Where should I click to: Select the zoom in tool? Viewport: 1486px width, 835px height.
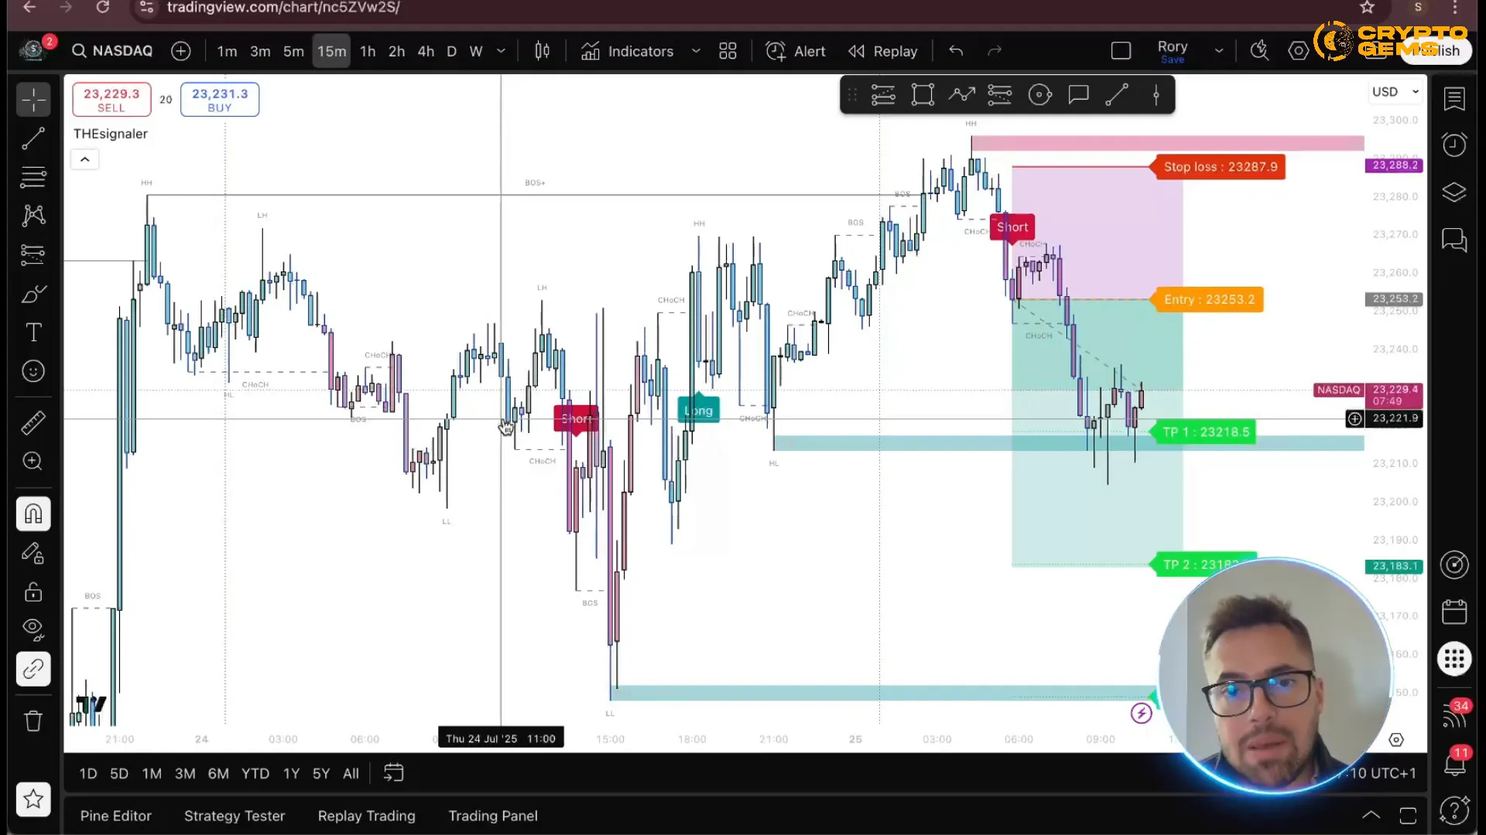coord(33,461)
